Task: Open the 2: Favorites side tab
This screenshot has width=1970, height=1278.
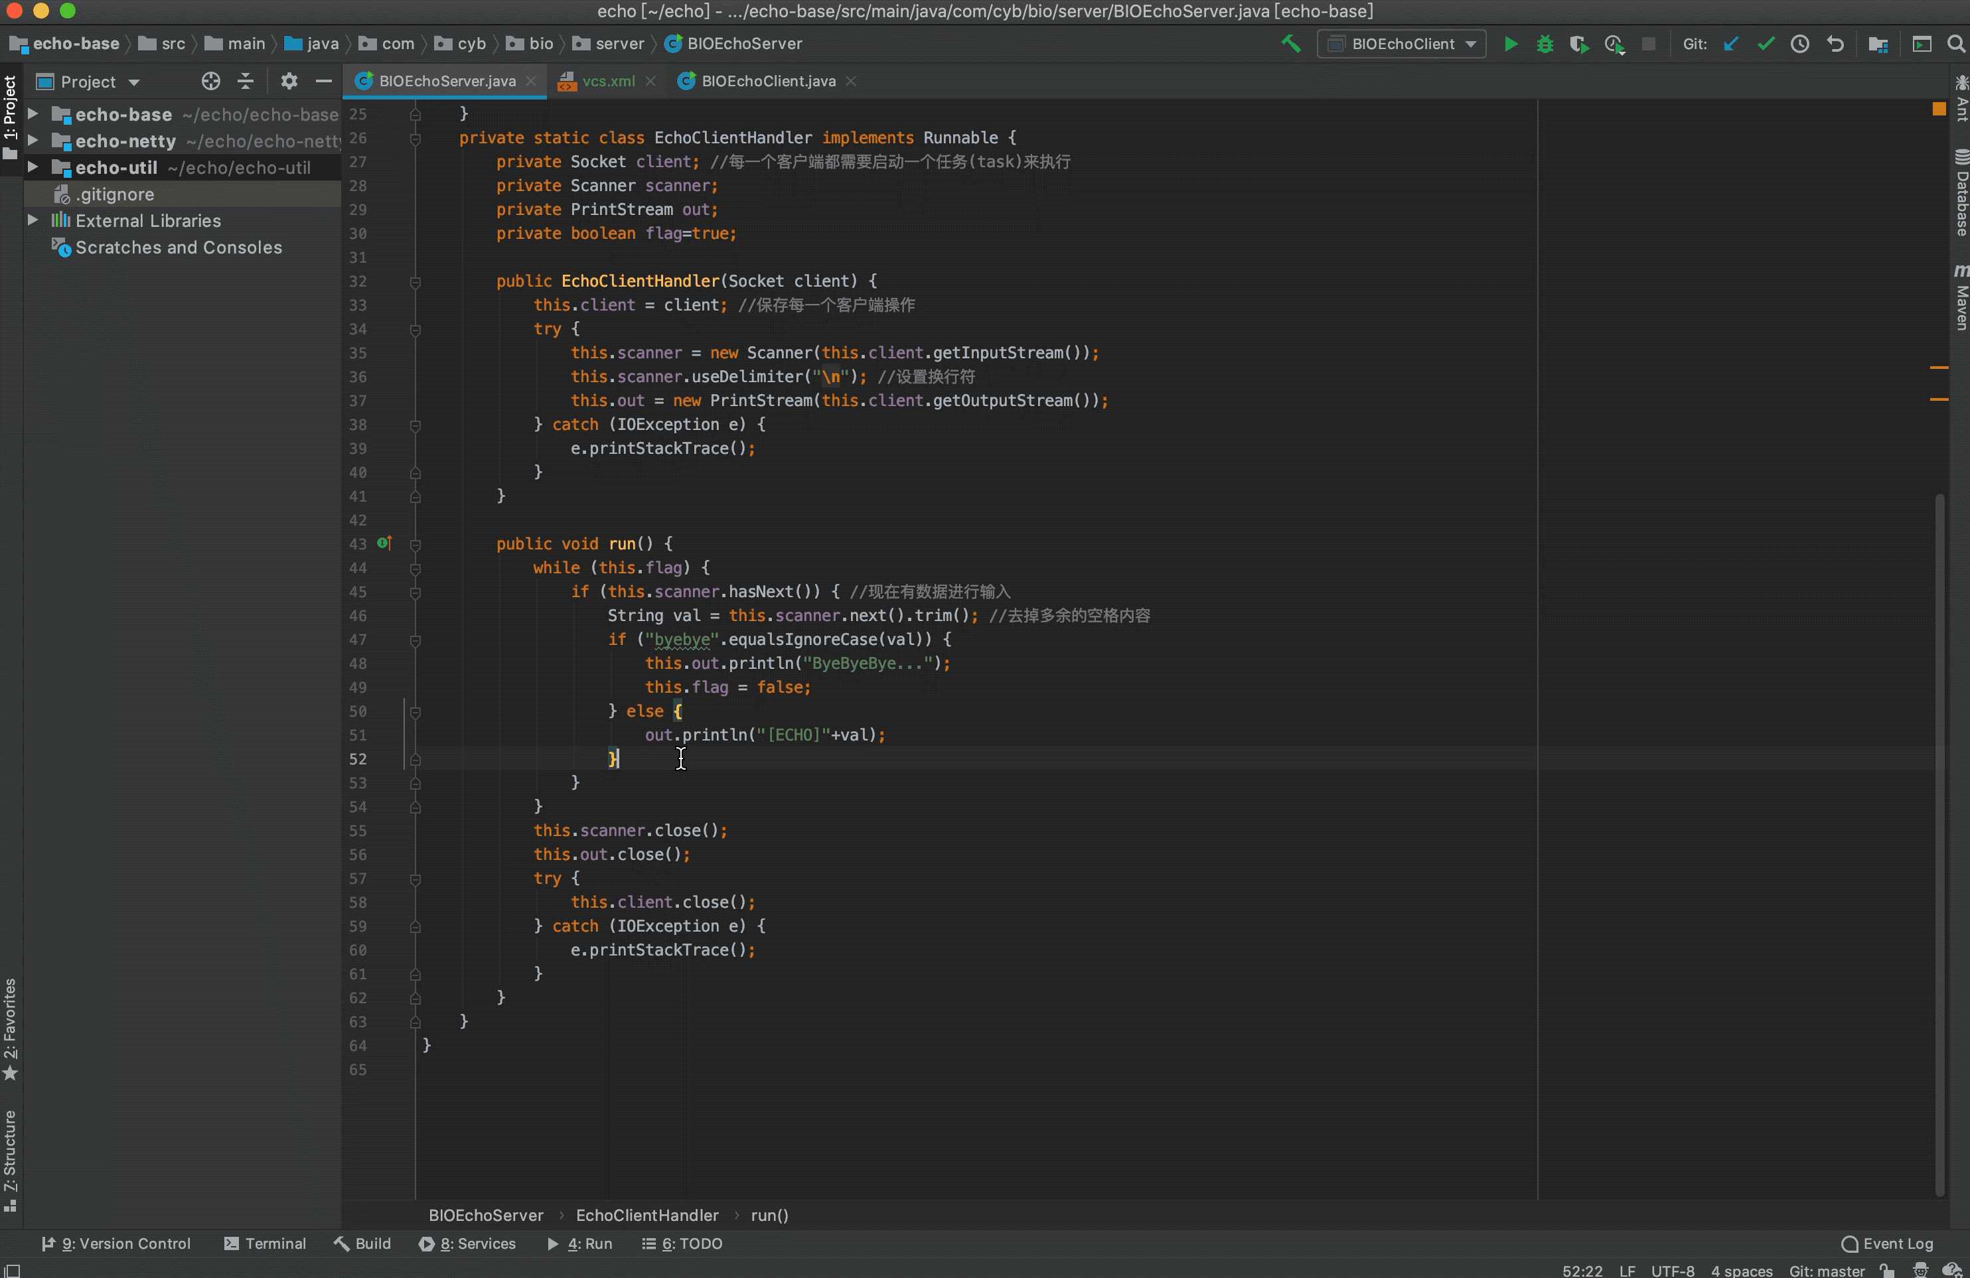Action: pos(10,1029)
